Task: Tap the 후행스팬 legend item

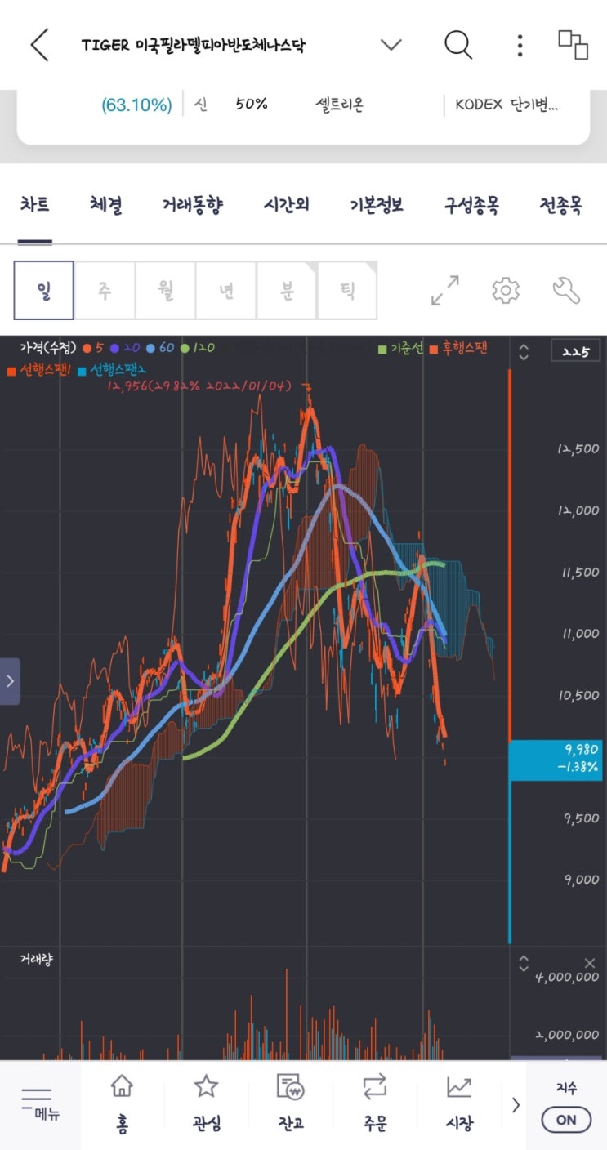Action: 457,348
